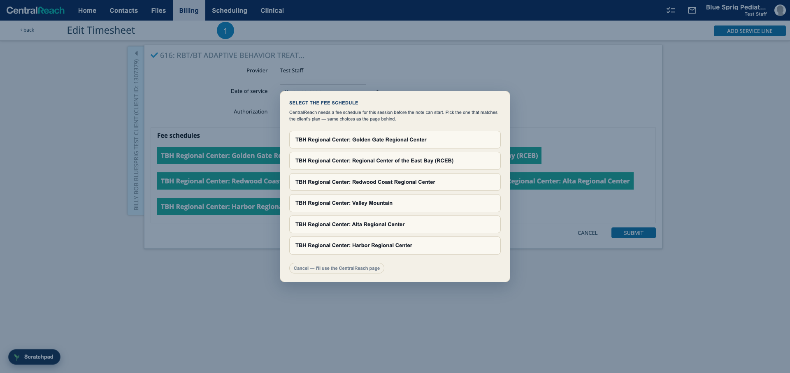Choose Redwood Coast Regional Center in dialog
The width and height of the screenshot is (790, 373).
coord(395,182)
